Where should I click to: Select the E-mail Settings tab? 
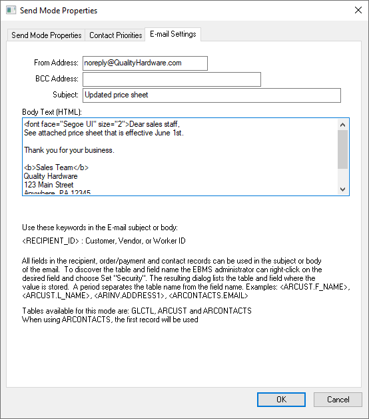point(173,34)
